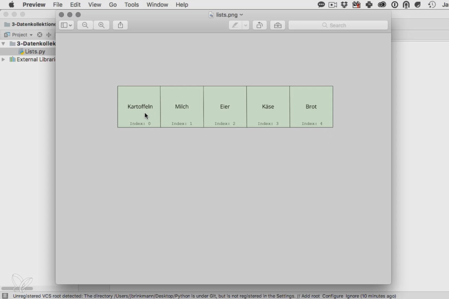Viewport: 449px width, 299px height.
Task: Click the External Libraries bars icon
Action: [12, 59]
